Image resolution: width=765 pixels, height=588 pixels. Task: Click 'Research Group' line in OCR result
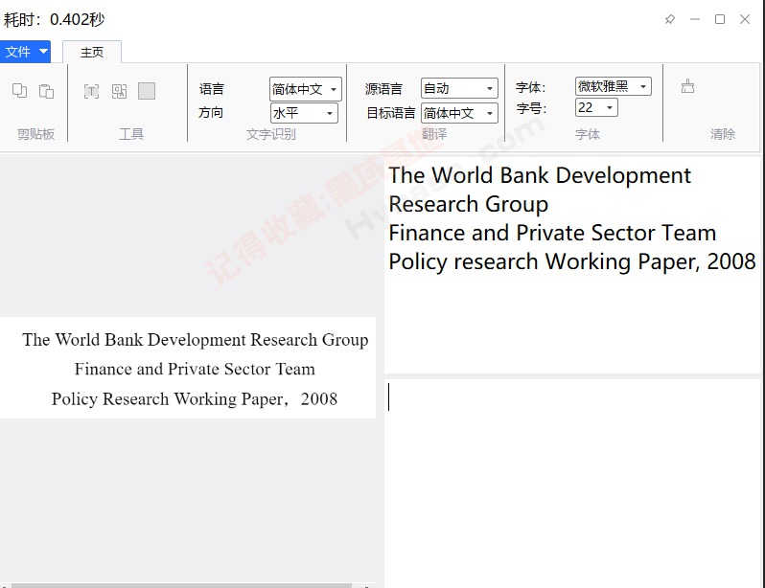point(469,204)
